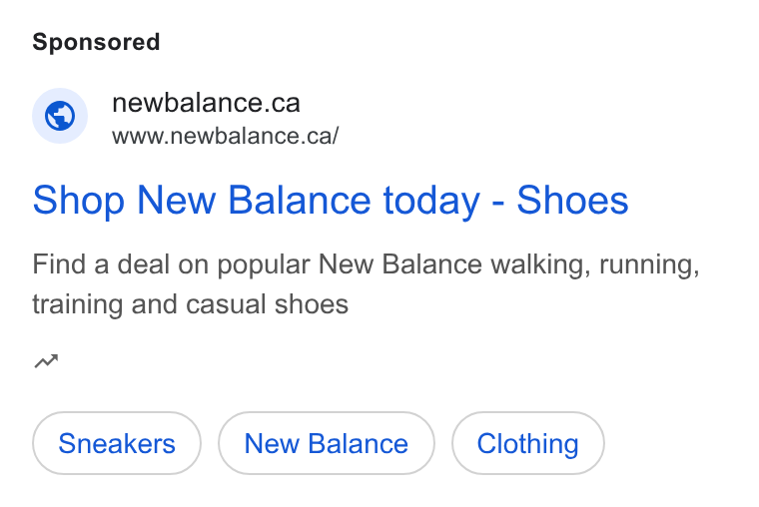This screenshot has height=507, width=759.
Task: Select the New Balance chip
Action: (327, 443)
